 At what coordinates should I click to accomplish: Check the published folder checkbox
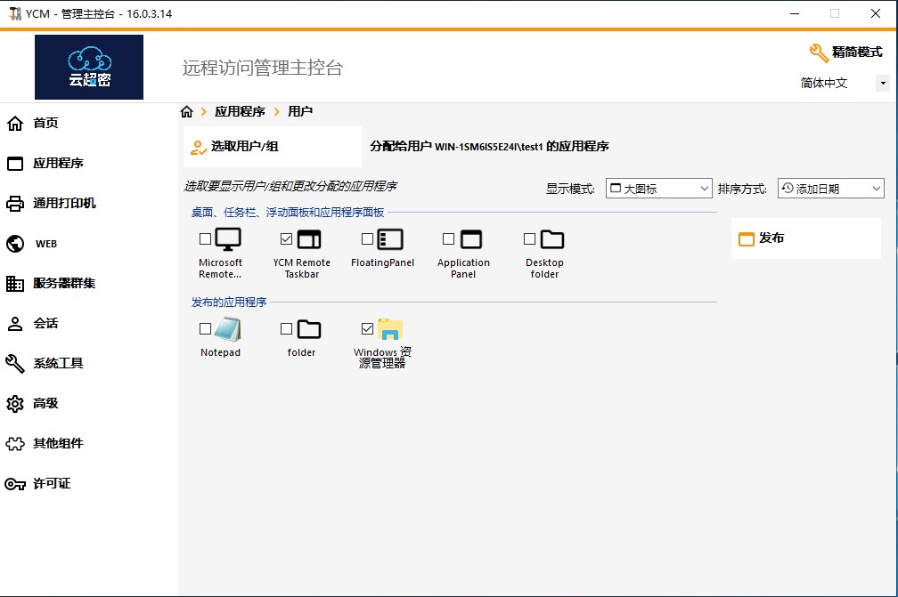(x=286, y=328)
